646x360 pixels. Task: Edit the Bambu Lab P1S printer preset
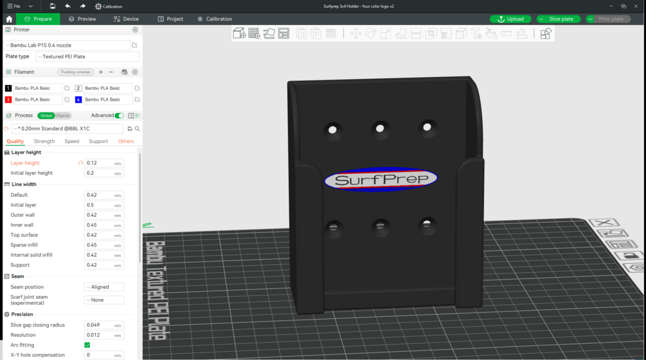click(135, 45)
